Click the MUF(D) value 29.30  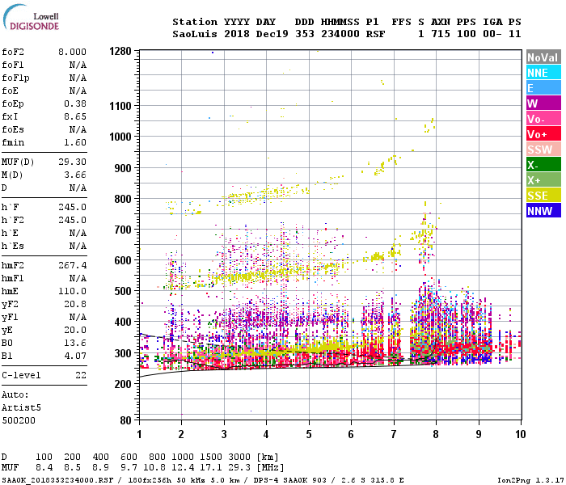coord(72,162)
